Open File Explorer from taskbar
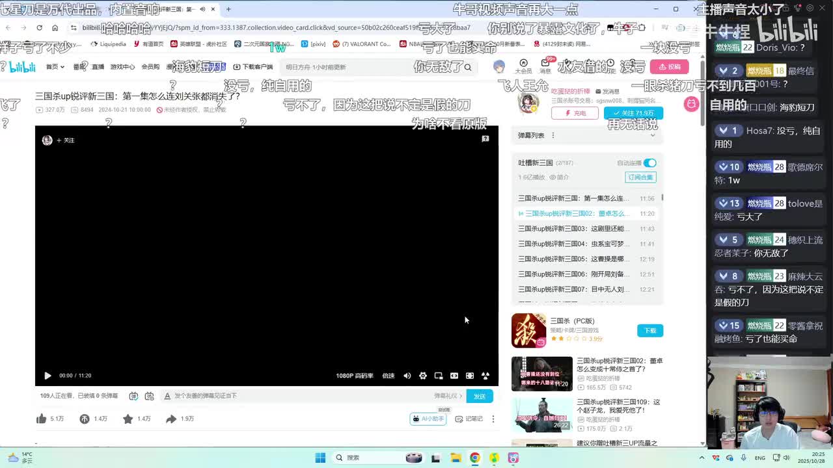The image size is (833, 468). point(456,458)
